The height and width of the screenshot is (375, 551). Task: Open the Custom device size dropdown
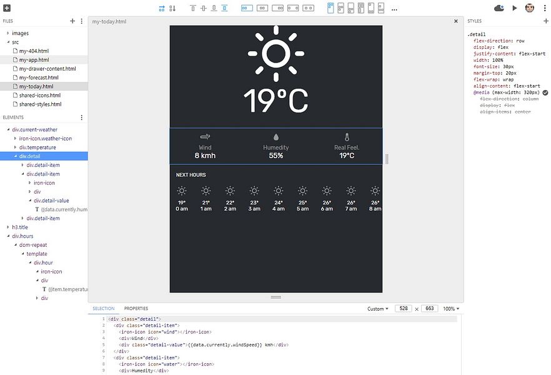378,309
